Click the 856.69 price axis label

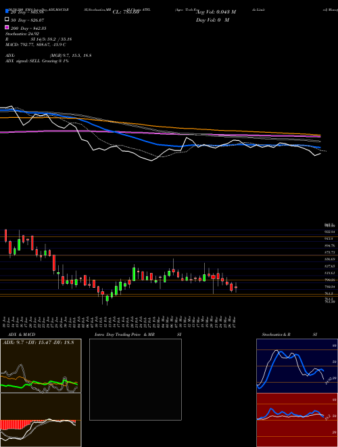(330, 259)
